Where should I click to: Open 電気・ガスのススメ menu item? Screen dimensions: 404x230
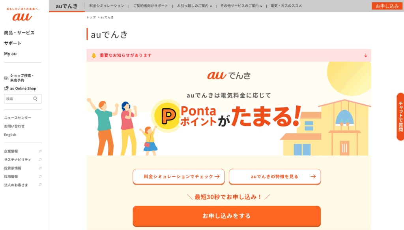click(286, 6)
